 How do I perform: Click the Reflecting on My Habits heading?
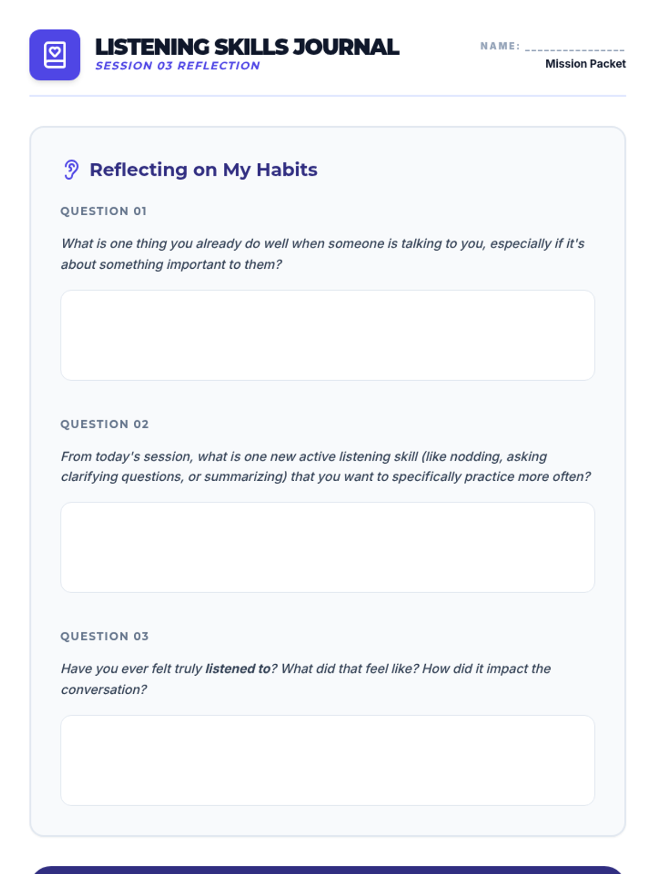pos(203,170)
